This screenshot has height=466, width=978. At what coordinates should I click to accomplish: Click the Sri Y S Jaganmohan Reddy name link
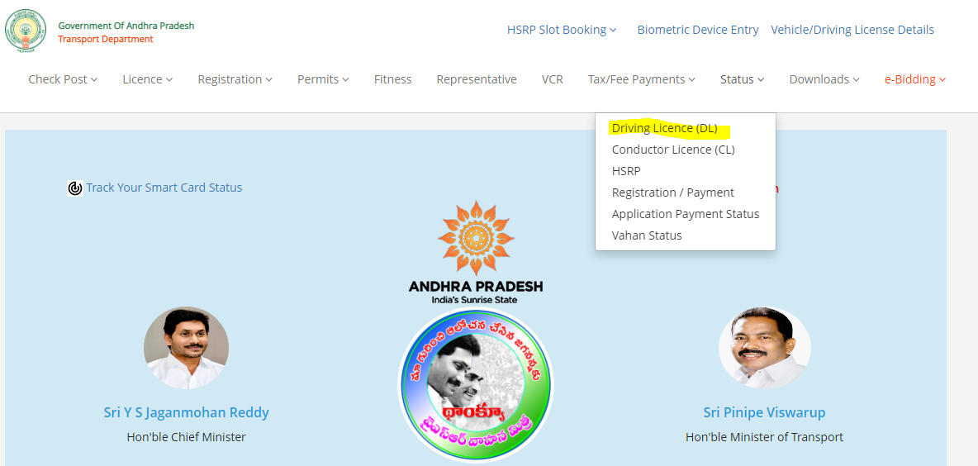[187, 412]
